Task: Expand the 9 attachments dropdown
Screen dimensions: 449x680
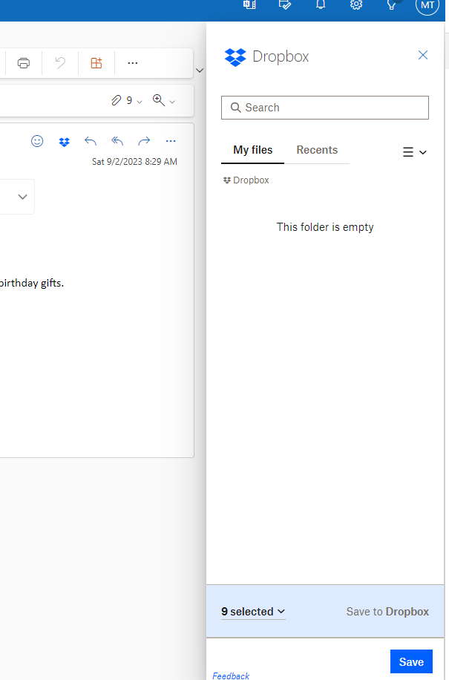Action: pyautogui.click(x=127, y=100)
